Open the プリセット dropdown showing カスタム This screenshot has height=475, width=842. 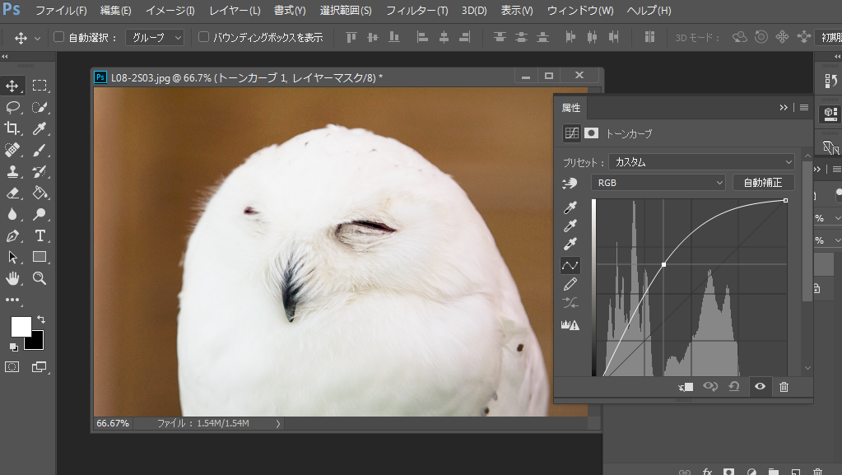702,162
